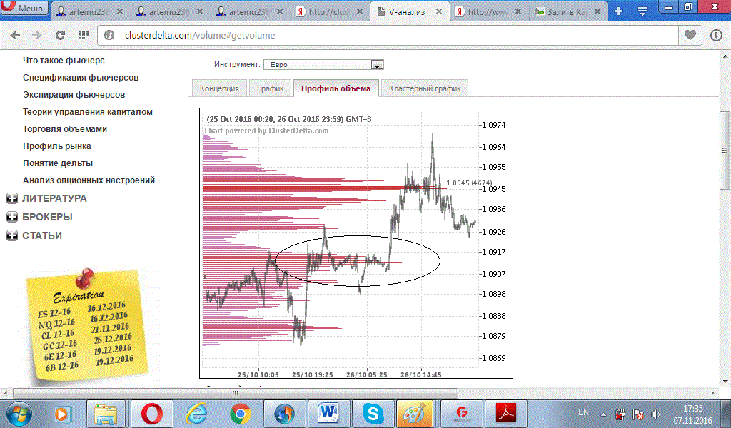Show hidden tray icons arrow

(x=604, y=414)
